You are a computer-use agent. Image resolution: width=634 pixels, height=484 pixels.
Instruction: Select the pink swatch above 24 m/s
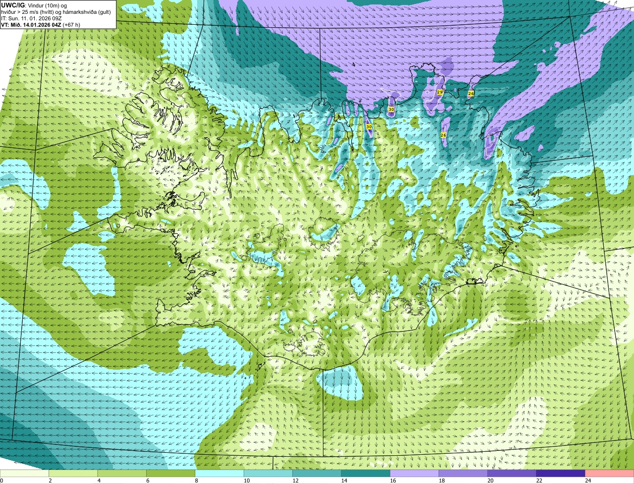pyautogui.click(x=610, y=473)
